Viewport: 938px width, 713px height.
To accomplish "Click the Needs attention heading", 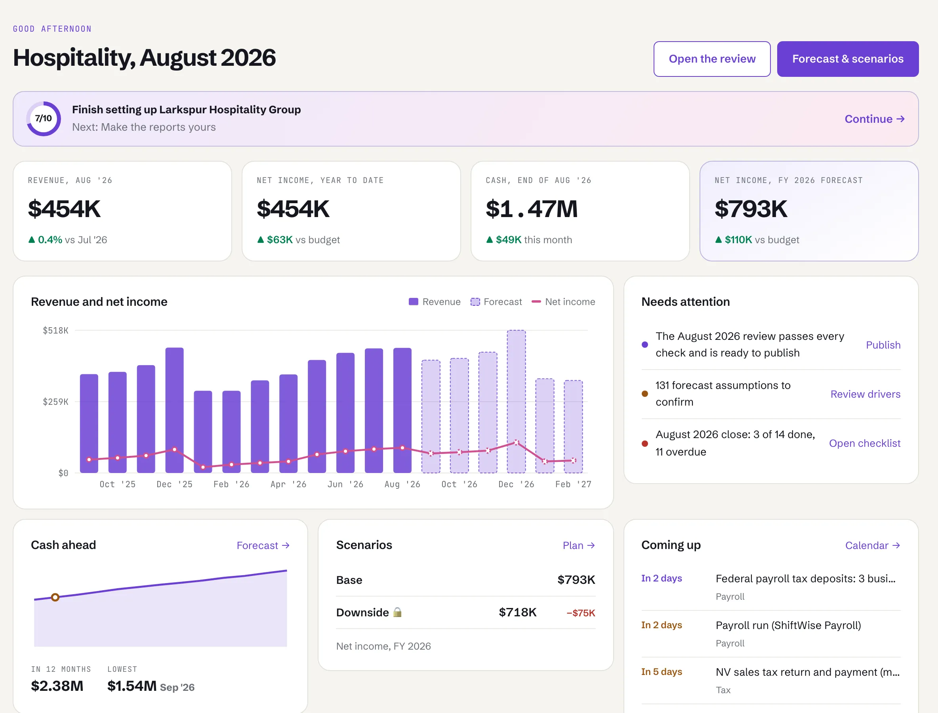I will click(x=685, y=302).
